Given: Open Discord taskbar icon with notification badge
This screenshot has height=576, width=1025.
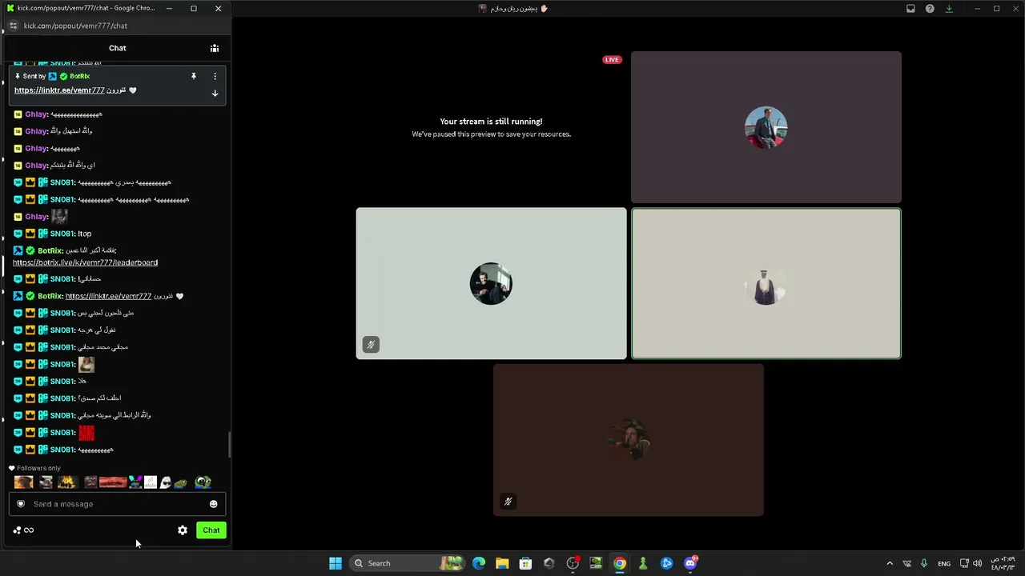Looking at the screenshot, I should pos(690,563).
